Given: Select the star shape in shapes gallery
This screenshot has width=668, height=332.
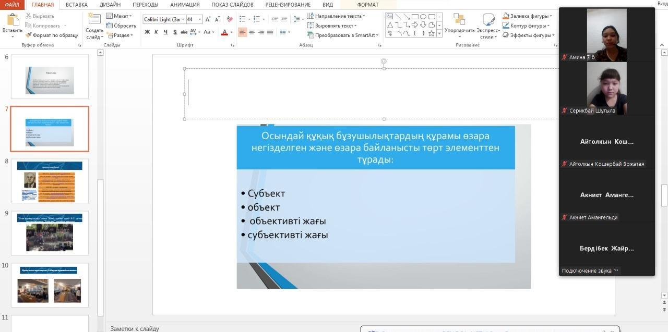Looking at the screenshot, I should coord(432,33).
